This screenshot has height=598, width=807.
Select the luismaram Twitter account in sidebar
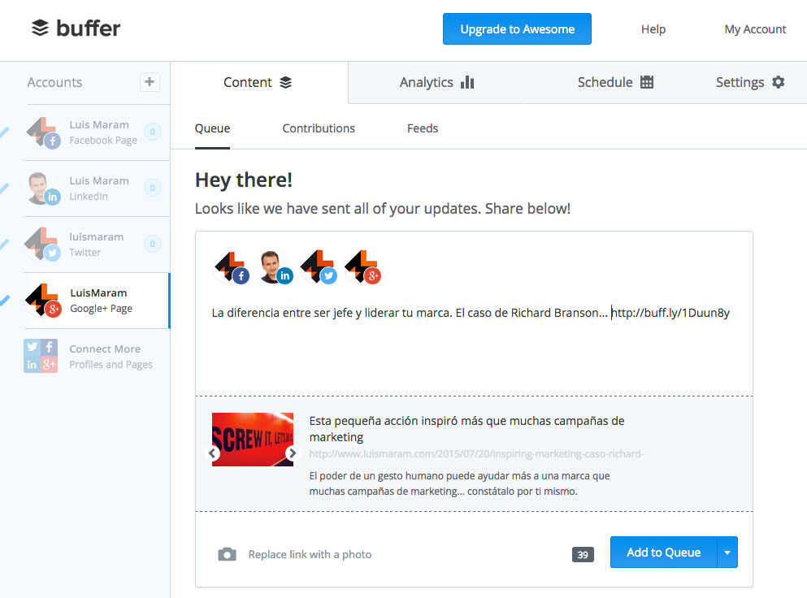pyautogui.click(x=96, y=244)
